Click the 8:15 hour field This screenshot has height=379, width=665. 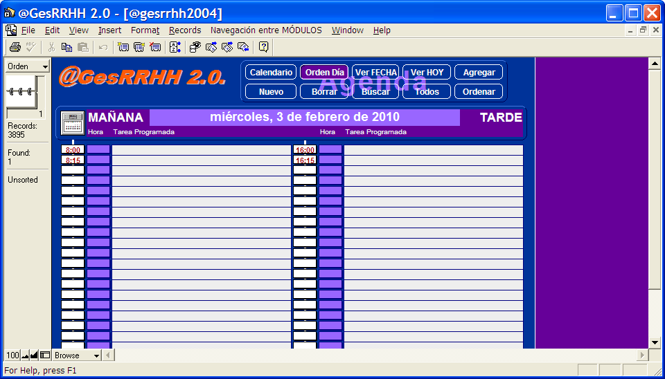coord(73,160)
